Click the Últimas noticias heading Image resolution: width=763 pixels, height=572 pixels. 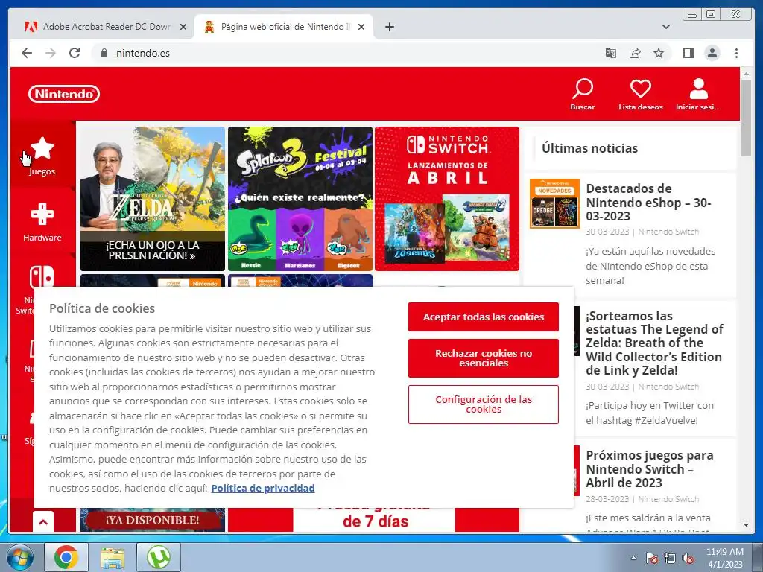coord(590,148)
